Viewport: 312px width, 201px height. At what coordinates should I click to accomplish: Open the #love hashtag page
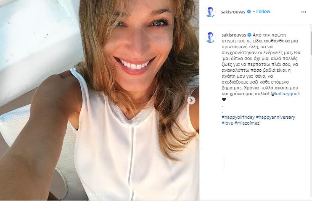[227, 123]
